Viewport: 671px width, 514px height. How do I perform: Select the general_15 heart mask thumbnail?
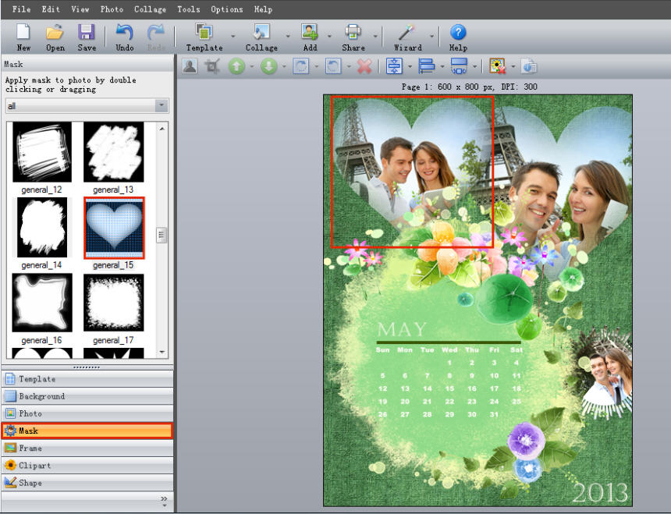tap(114, 228)
